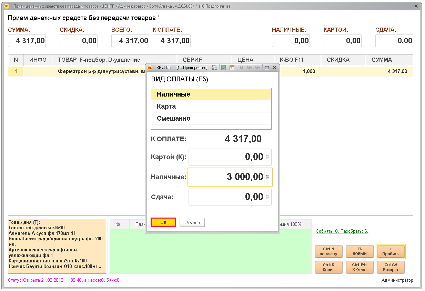Open the calculator from dialog title bar

coord(223,68)
